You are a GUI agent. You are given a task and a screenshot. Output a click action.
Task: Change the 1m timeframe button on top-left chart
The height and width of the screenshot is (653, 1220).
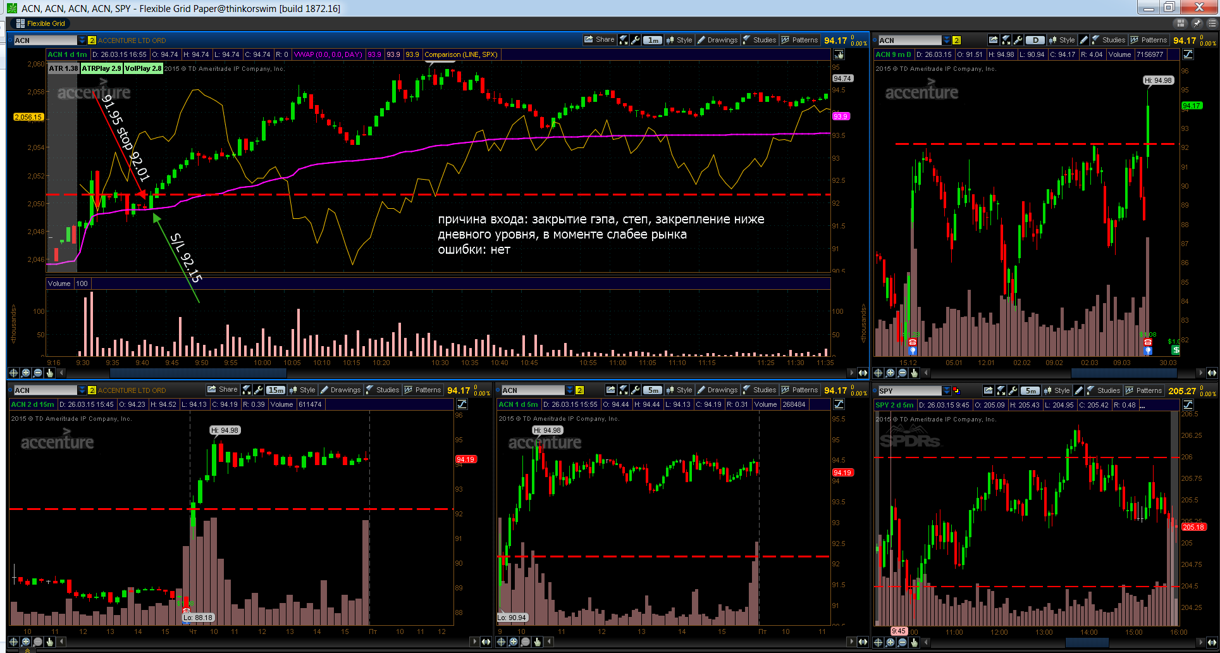[x=653, y=40]
